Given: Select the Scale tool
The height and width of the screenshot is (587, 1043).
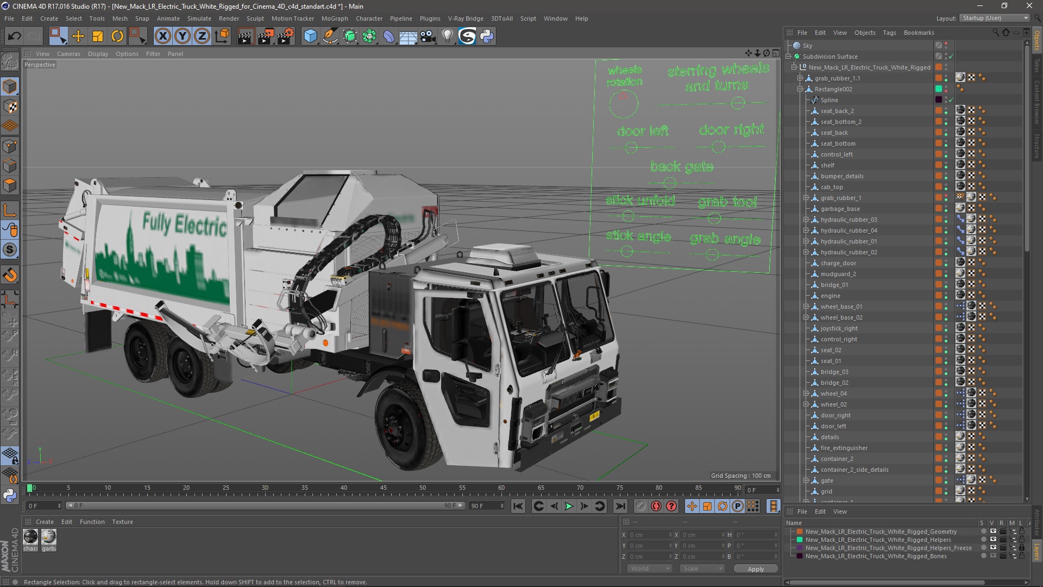Looking at the screenshot, I should 98,36.
